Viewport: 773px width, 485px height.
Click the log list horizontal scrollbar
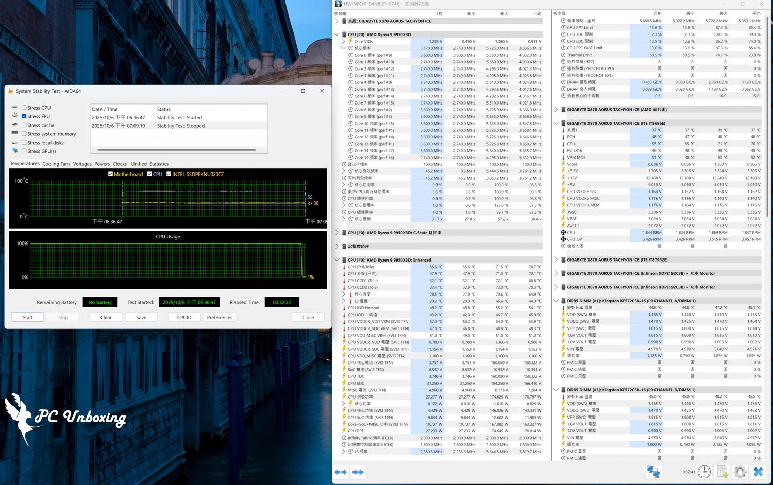point(176,150)
